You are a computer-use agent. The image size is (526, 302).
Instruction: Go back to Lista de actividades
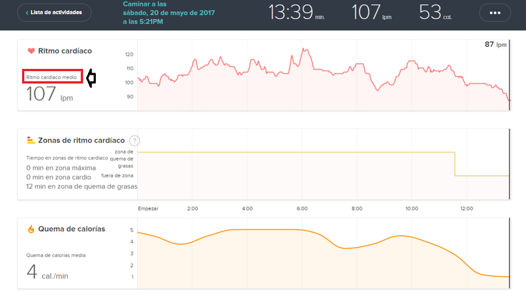(x=54, y=13)
